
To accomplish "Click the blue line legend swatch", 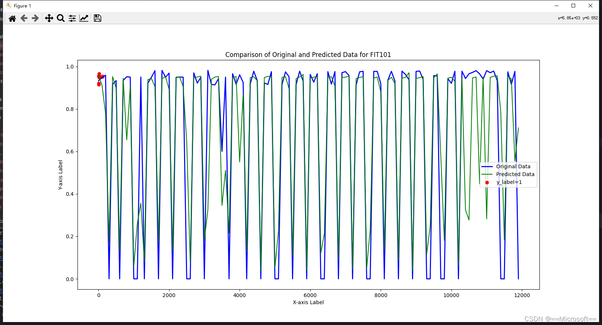I will tap(487, 166).
